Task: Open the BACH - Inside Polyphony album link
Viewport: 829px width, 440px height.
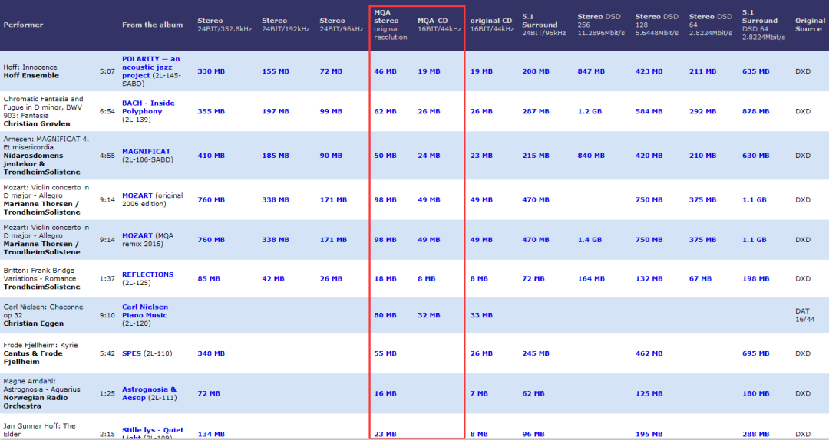Action: tap(148, 103)
